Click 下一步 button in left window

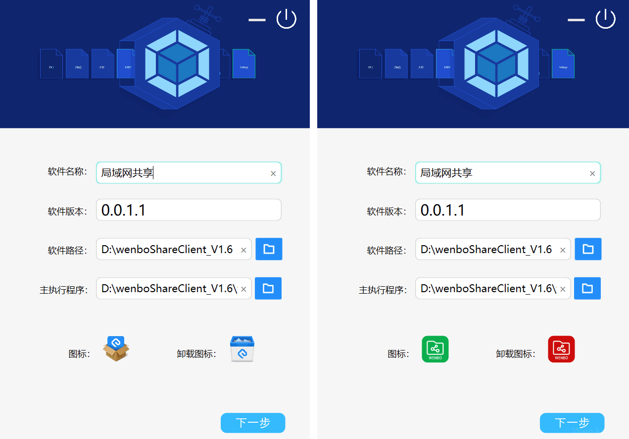pyautogui.click(x=253, y=423)
